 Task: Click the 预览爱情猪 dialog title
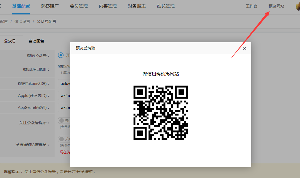tap(86, 48)
